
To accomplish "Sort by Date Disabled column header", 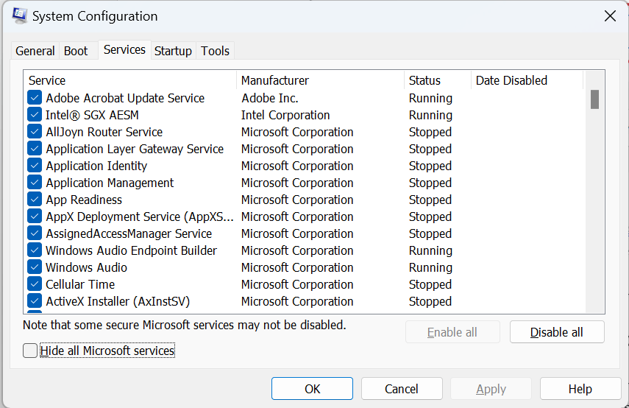I will point(527,80).
